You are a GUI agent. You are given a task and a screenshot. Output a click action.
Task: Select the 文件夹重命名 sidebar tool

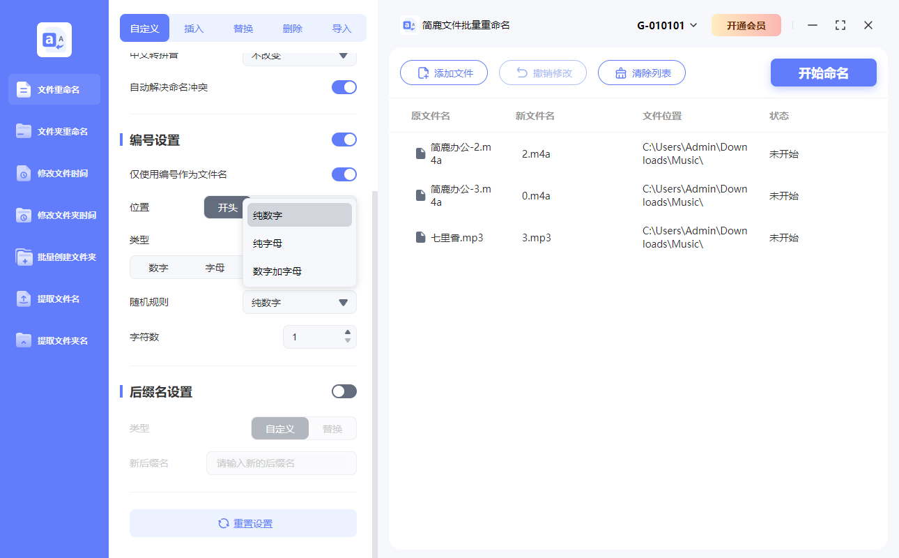pos(54,131)
